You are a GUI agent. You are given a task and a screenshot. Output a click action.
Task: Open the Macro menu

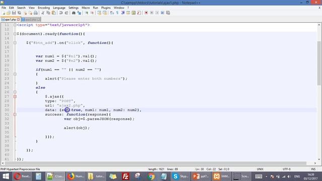click(86, 8)
